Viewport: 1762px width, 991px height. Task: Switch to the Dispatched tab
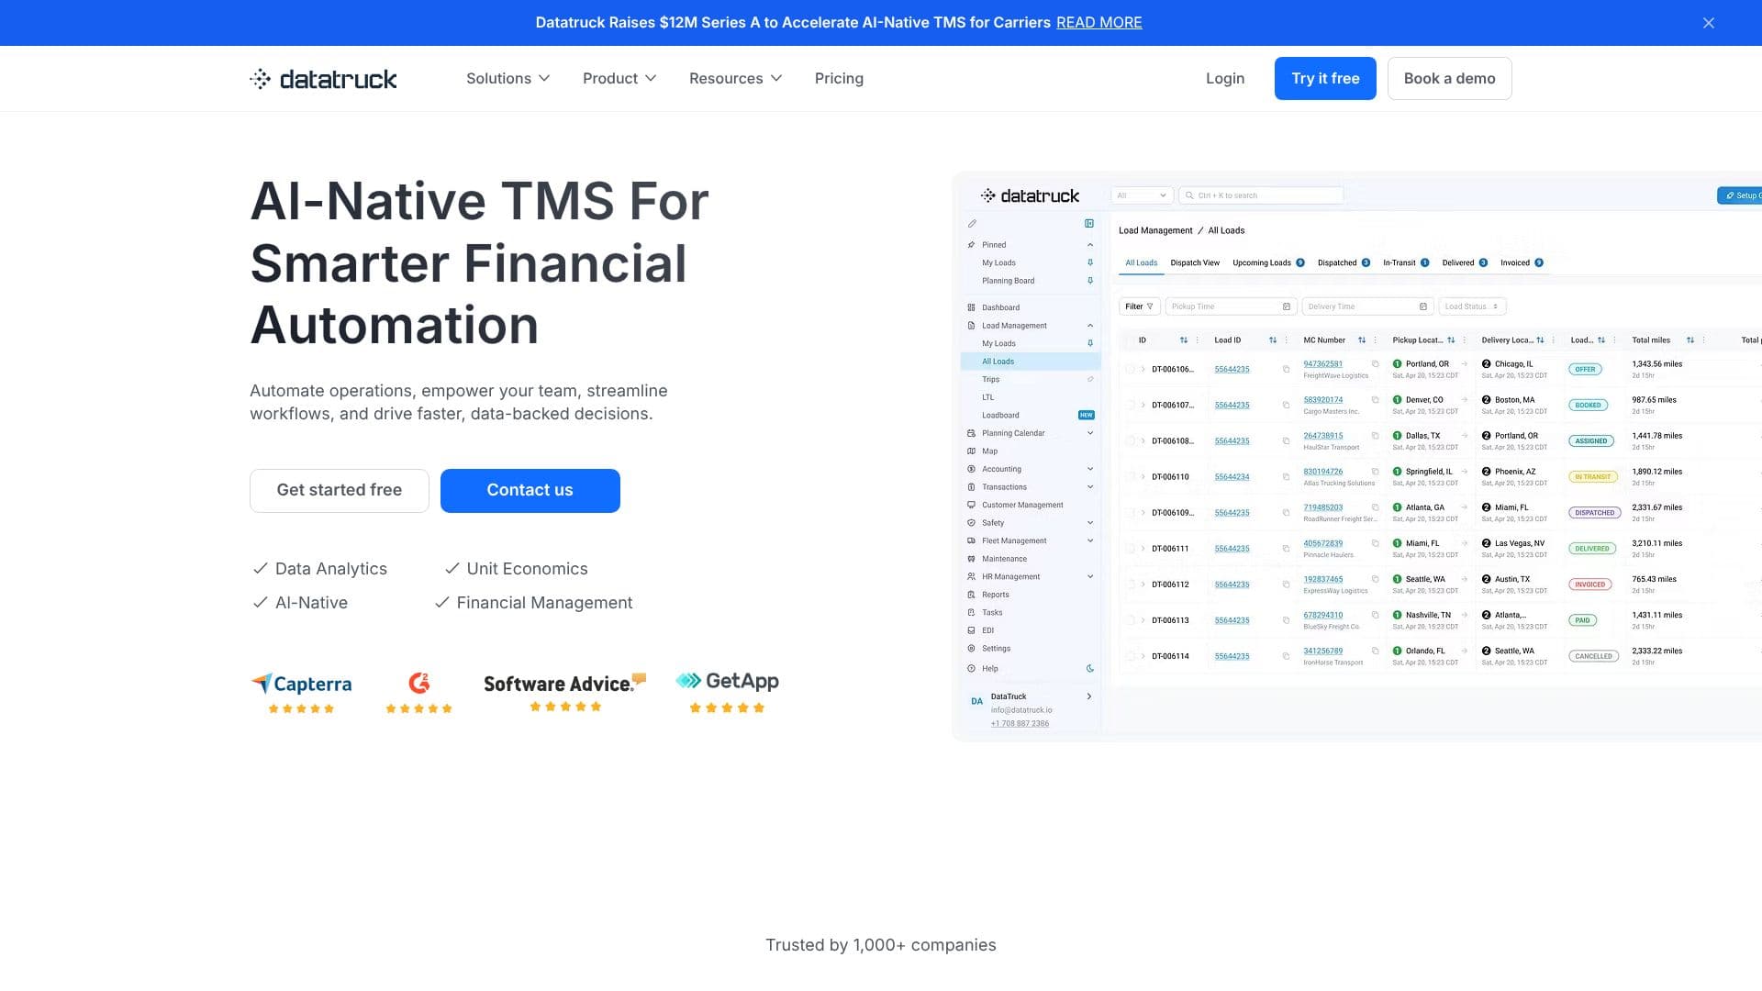(x=1344, y=263)
